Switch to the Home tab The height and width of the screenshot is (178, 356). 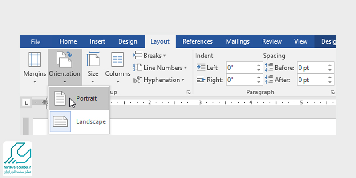68,41
